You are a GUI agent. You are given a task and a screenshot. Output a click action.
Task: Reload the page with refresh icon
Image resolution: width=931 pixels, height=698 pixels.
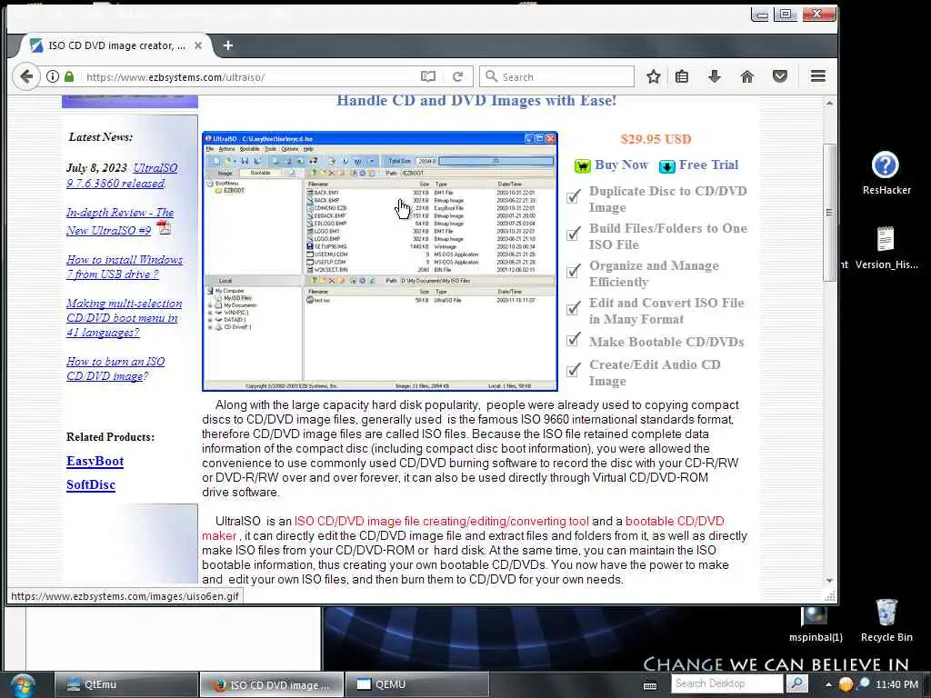point(458,76)
